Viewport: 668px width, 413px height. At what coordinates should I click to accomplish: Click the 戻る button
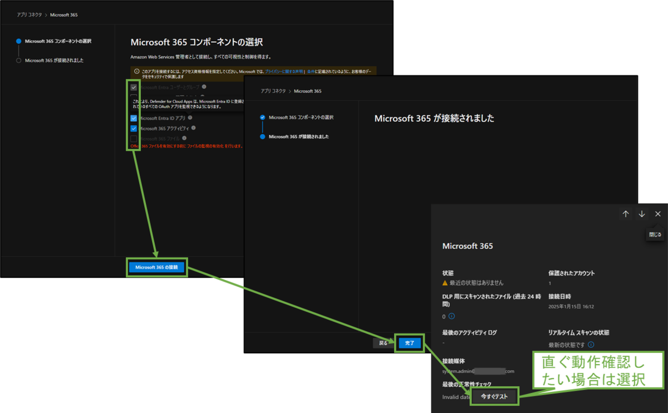pyautogui.click(x=383, y=343)
